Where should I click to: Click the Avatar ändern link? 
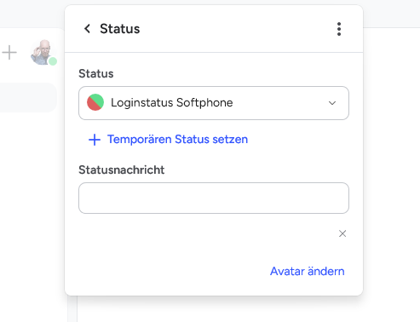(307, 271)
